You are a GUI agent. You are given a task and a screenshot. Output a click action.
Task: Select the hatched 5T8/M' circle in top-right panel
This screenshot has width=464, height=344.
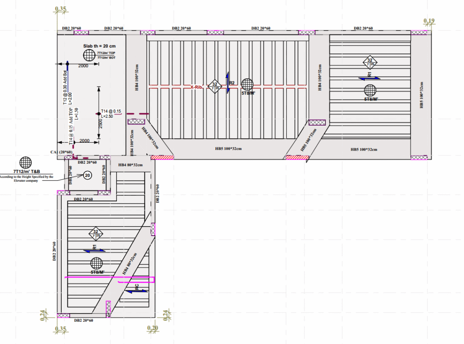click(370, 89)
